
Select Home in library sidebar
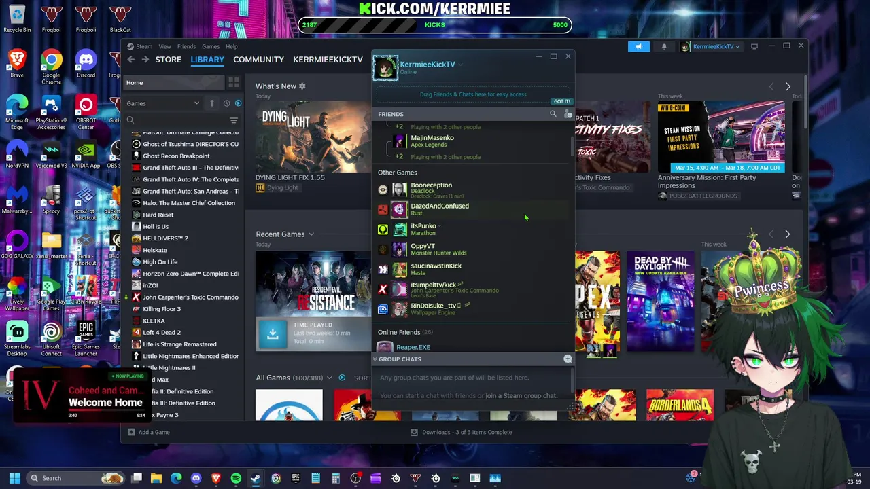coord(174,83)
